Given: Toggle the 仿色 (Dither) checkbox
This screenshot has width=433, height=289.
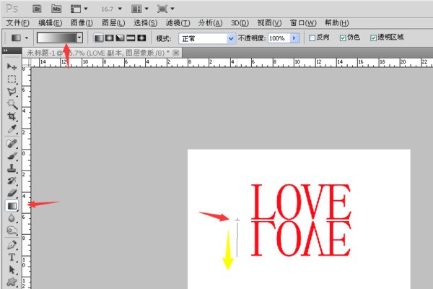Looking at the screenshot, I should pos(342,38).
